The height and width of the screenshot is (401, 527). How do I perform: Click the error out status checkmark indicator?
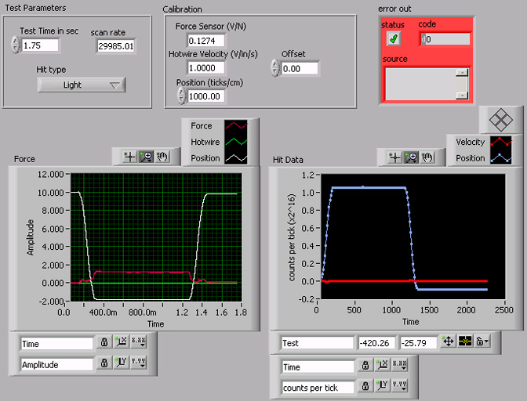coord(393,39)
